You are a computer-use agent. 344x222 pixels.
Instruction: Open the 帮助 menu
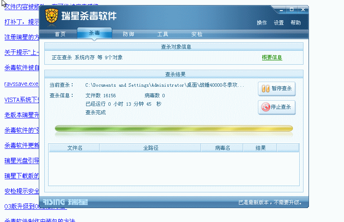pos(295,23)
